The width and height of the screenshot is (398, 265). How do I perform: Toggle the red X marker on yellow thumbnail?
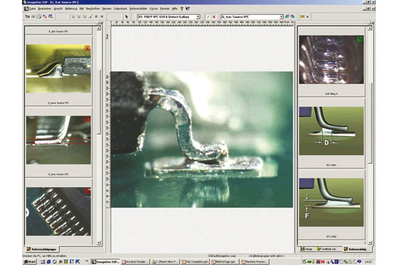point(87,48)
